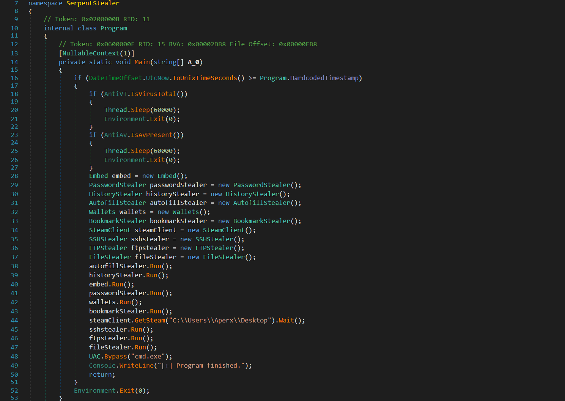565x401 pixels.
Task: Click the "[+] Program finished." string literal
Action: point(201,366)
